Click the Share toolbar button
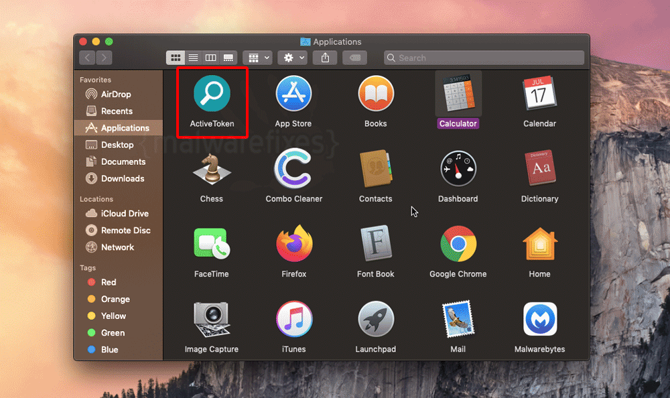The image size is (670, 398). click(x=325, y=58)
